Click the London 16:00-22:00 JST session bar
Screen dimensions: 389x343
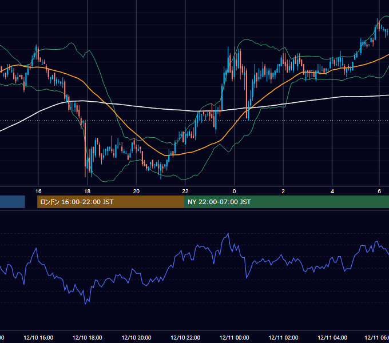coord(110,202)
